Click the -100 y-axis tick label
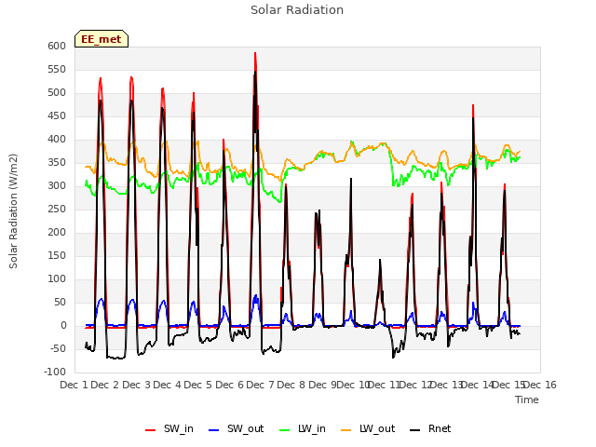This screenshot has width=596, height=447. click(56, 372)
